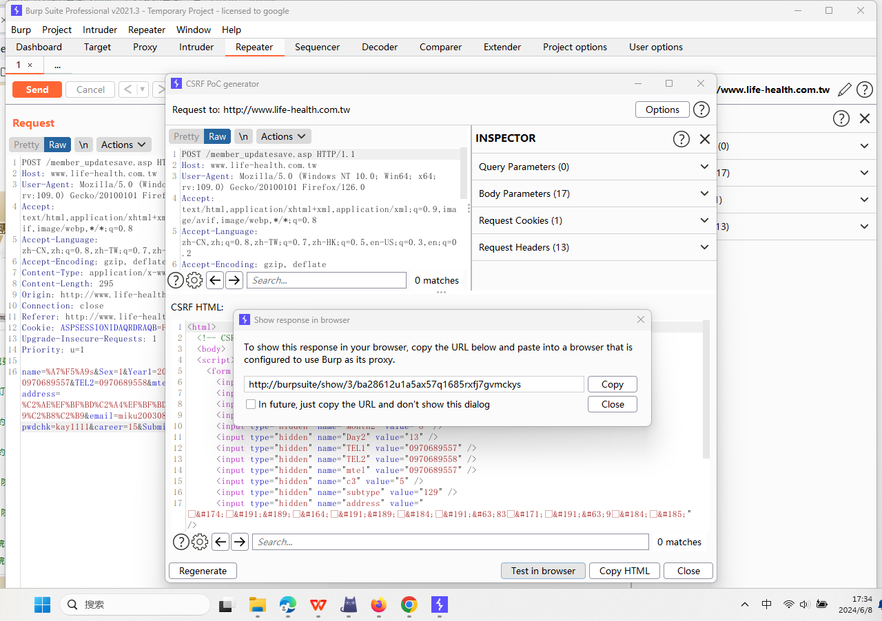Click the Burp Suite icon in the taskbar
Viewport: 882px width, 621px height.
coord(440,604)
